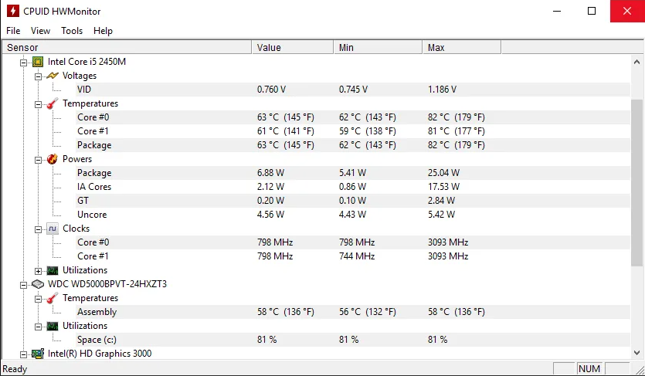Click the WDC hard drive icon
Screen dimensions: 645x376
pyautogui.click(x=38, y=284)
